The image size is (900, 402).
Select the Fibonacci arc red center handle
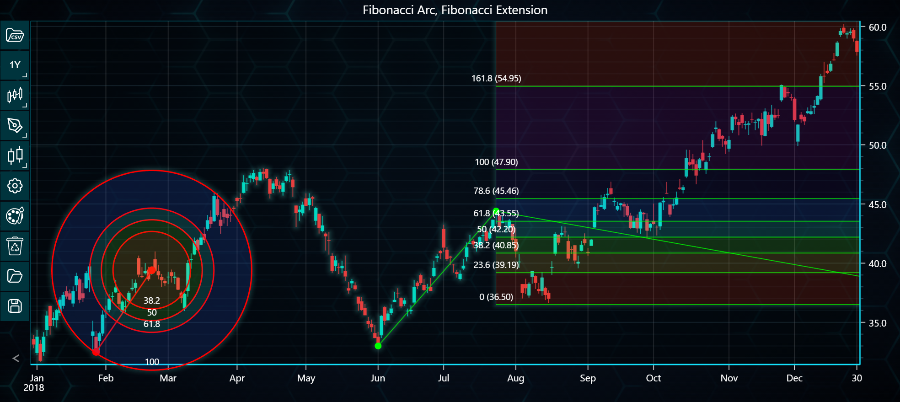(x=151, y=270)
